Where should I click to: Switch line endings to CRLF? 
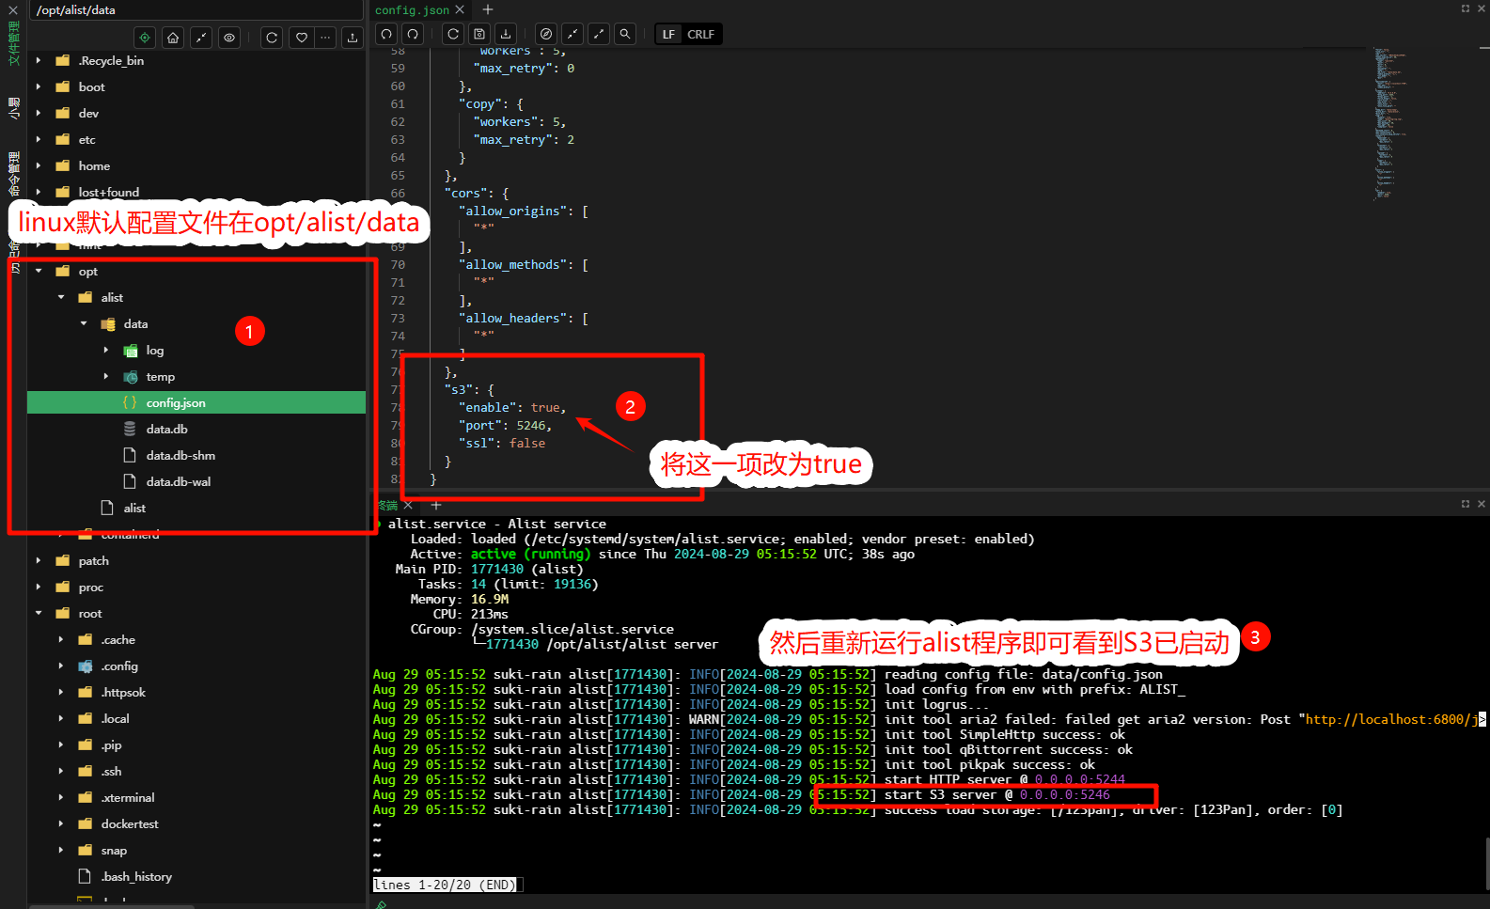tap(700, 35)
